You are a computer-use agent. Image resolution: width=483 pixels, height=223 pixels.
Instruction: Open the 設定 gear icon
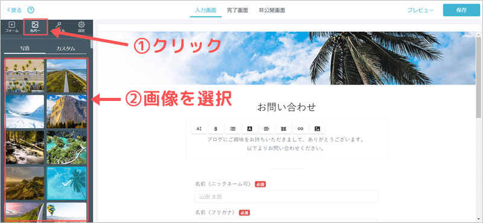tap(82, 27)
